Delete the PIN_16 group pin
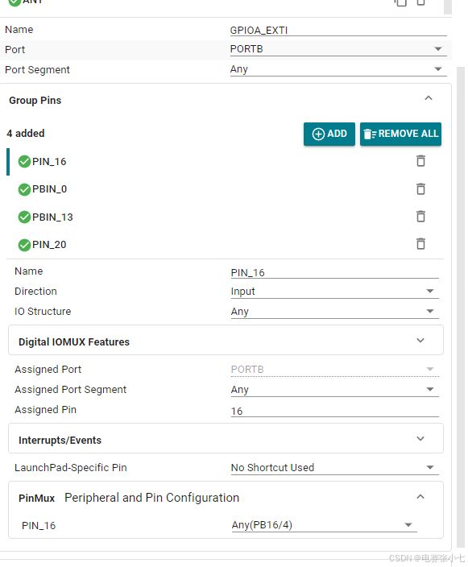This screenshot has height=567, width=468. pos(420,161)
